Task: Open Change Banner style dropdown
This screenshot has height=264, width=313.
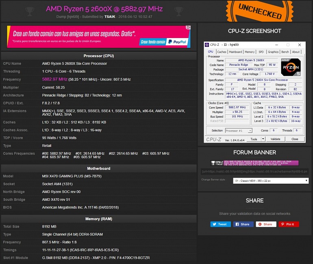Action: (271, 181)
